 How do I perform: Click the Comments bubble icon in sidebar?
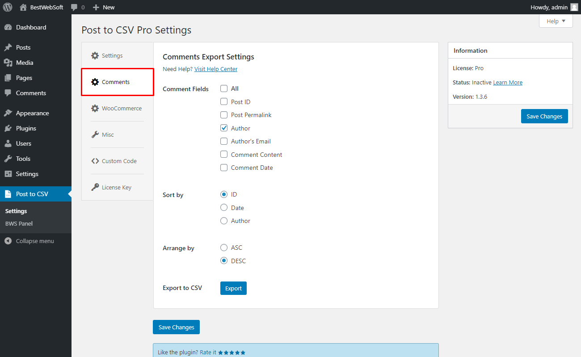click(8, 93)
